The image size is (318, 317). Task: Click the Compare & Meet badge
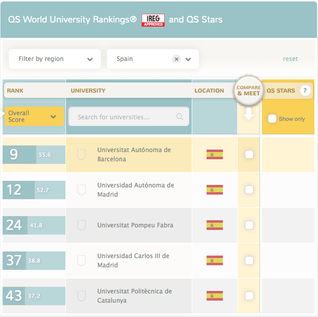point(248,91)
